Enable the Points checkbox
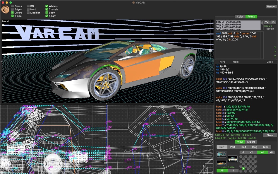 click(x=12, y=6)
